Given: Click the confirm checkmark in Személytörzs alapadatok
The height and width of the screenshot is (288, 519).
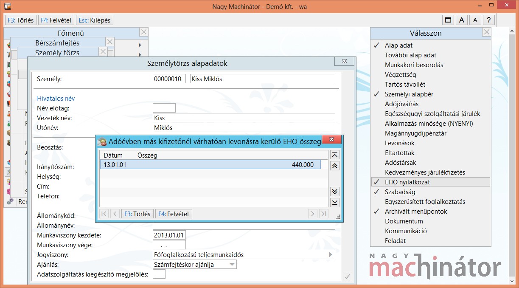Looking at the screenshot, I should pyautogui.click(x=347, y=277).
